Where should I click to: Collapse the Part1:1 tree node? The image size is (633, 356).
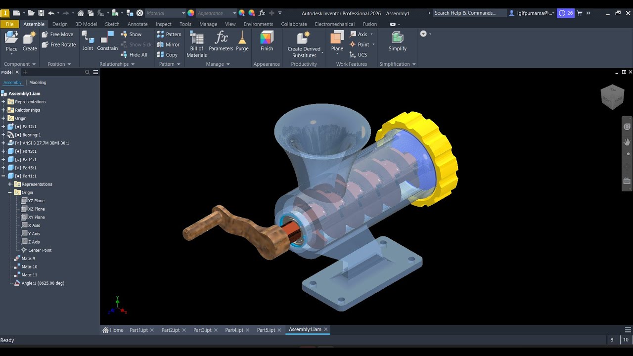click(3, 176)
